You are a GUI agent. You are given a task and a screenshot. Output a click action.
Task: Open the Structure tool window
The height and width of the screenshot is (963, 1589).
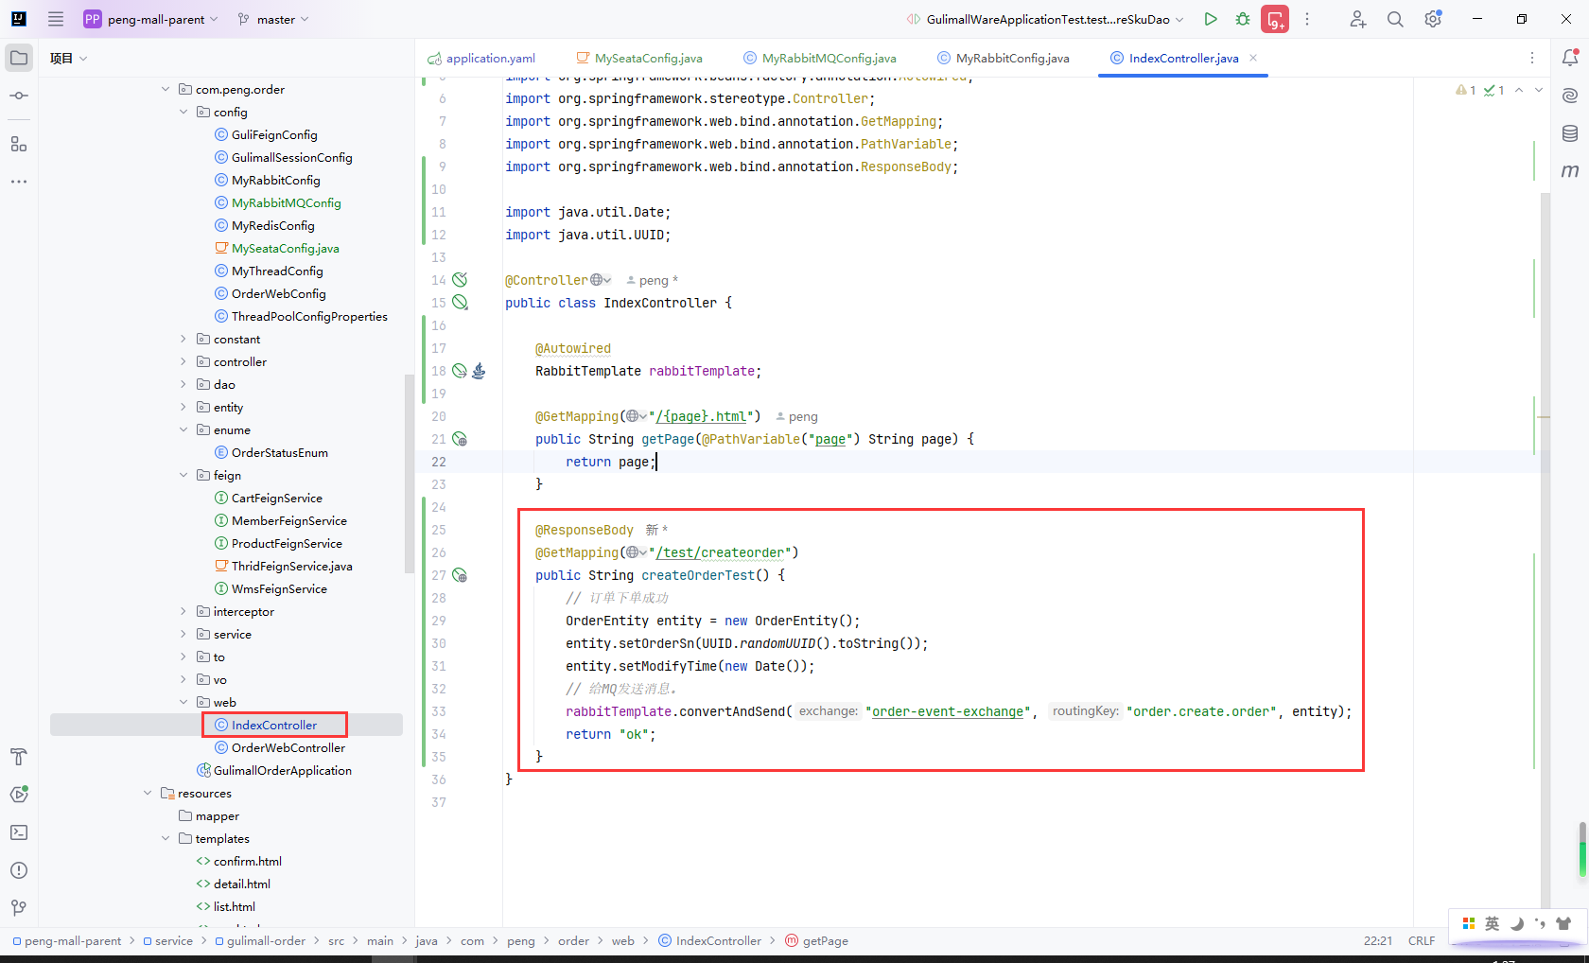pyautogui.click(x=19, y=144)
